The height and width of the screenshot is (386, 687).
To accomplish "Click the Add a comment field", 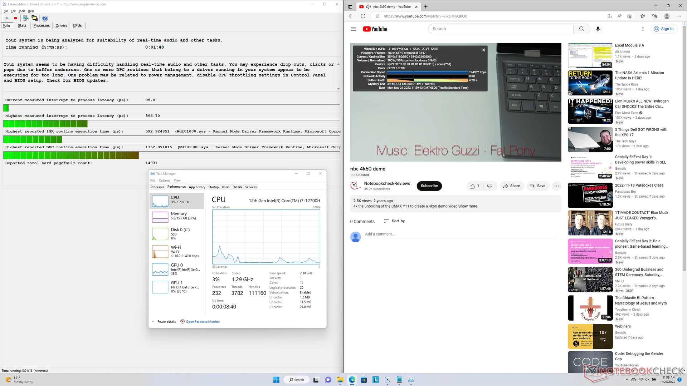I will tap(380, 234).
